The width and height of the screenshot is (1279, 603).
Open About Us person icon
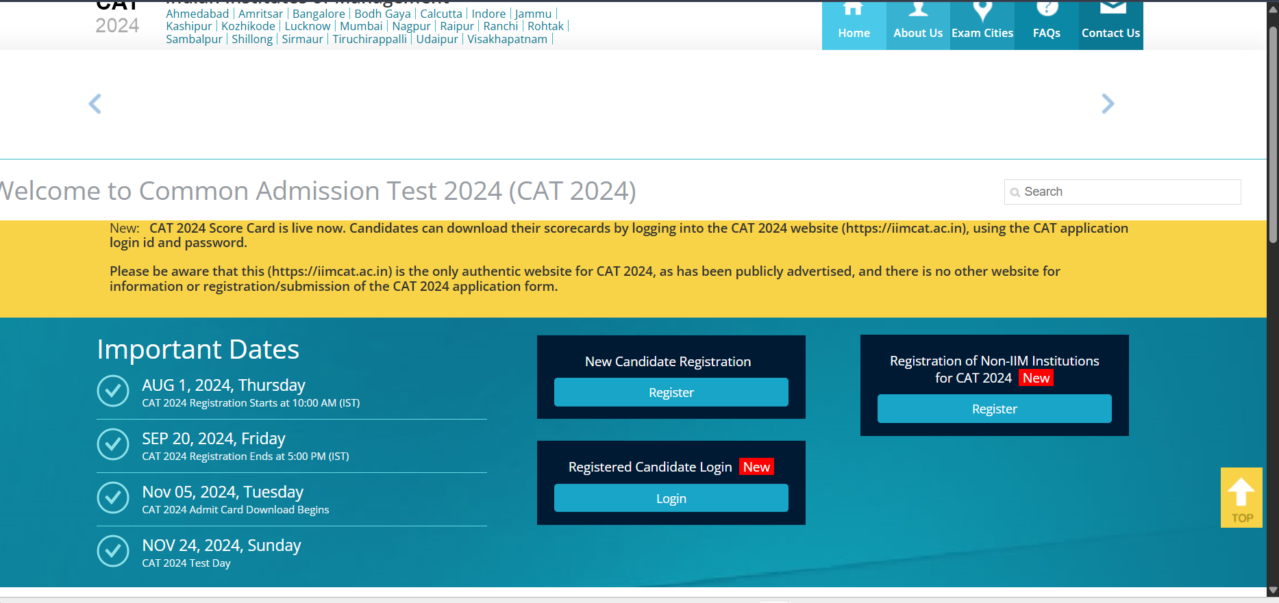point(918,10)
